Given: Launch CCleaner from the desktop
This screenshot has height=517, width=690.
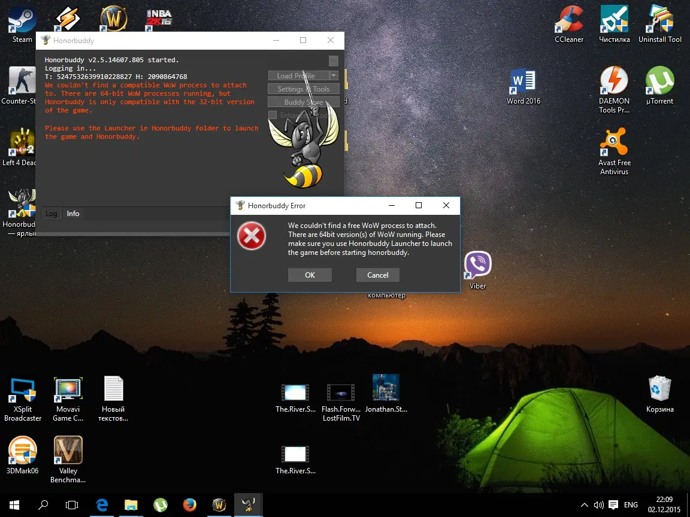Looking at the screenshot, I should point(568,22).
